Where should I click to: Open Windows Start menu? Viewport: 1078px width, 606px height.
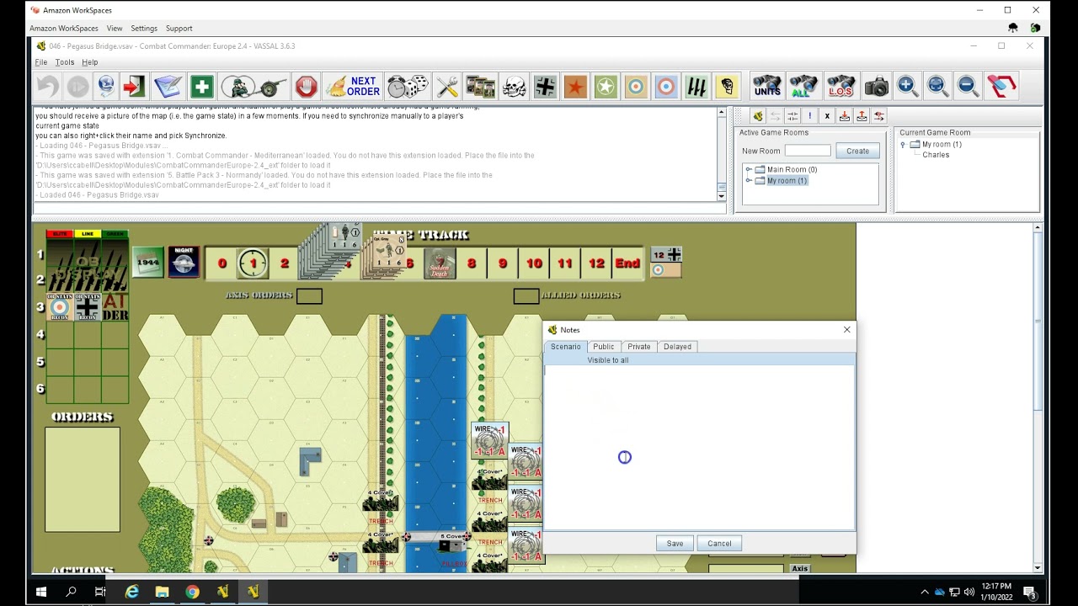click(x=40, y=593)
